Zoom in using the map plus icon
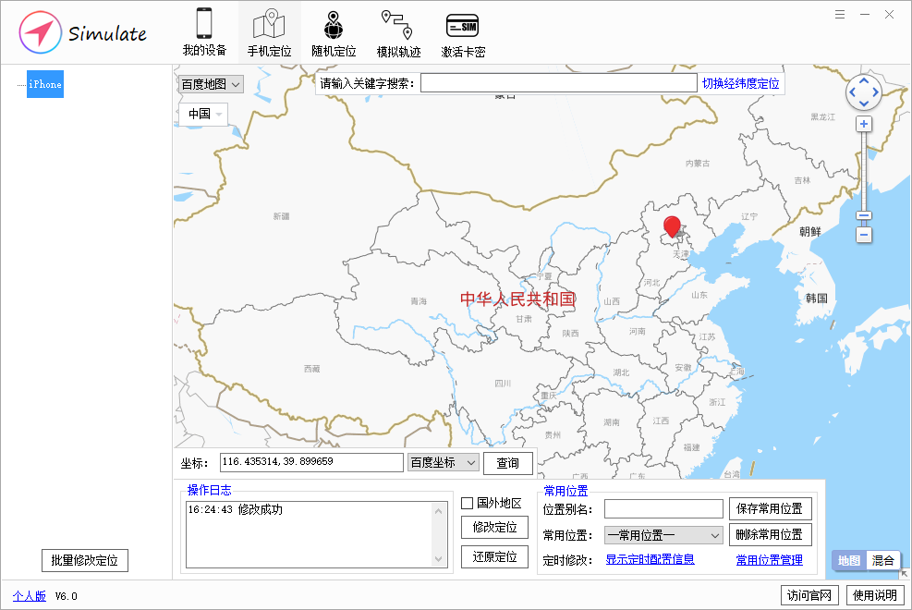 [863, 123]
